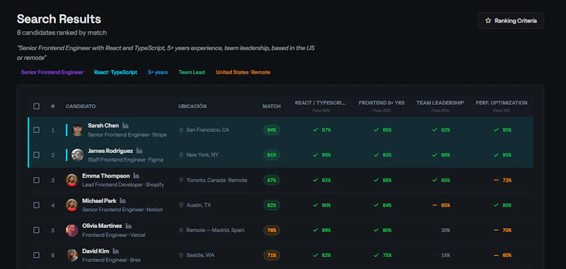This screenshot has width=566, height=269.
Task: Click Emma Thompson's orange 72% dash icon
Action: (497, 181)
